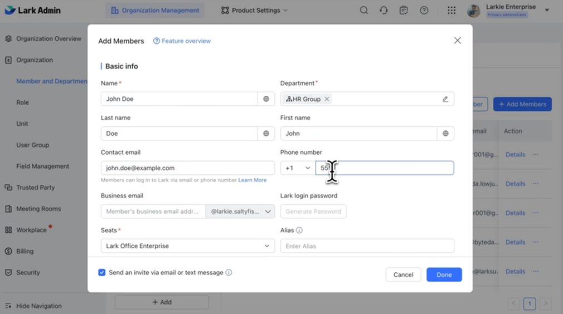Expand the +1 country code dropdown

pos(298,168)
